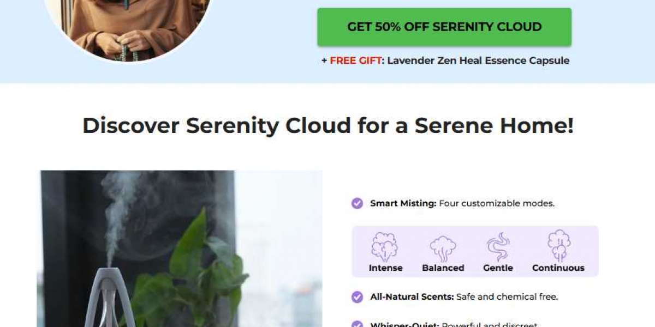Click the Smart Misting feature text
The width and height of the screenshot is (655, 327).
click(462, 203)
